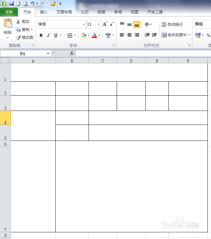
Task: Open the underline style dropdown arrow
Action: (x=61, y=35)
